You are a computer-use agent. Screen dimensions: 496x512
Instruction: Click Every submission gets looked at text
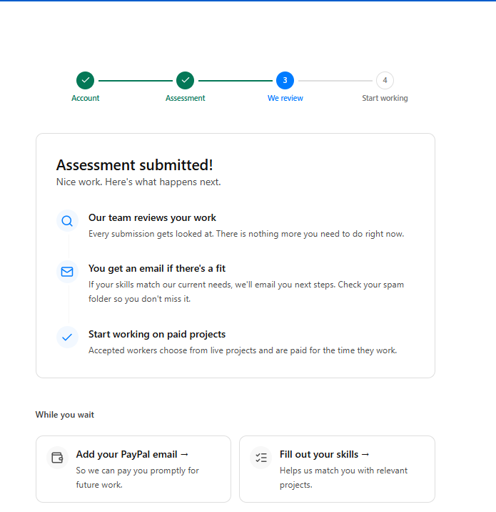point(246,234)
